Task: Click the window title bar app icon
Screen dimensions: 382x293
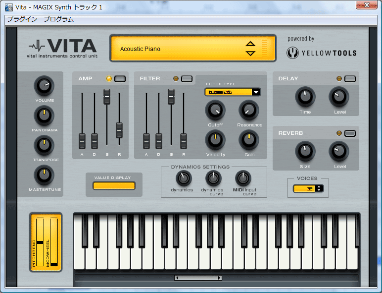Action: point(9,7)
